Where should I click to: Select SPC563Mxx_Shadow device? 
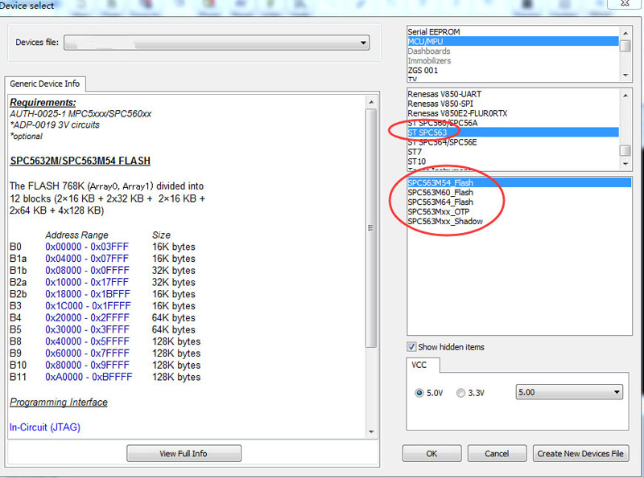(x=519, y=222)
